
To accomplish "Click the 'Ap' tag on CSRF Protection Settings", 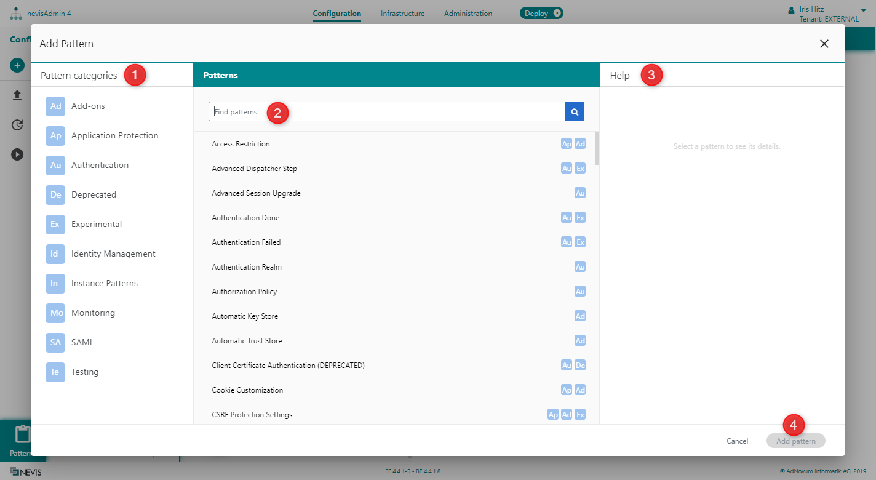I will pos(553,415).
